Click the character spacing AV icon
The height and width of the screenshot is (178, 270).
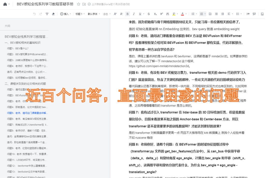(x=167, y=14)
